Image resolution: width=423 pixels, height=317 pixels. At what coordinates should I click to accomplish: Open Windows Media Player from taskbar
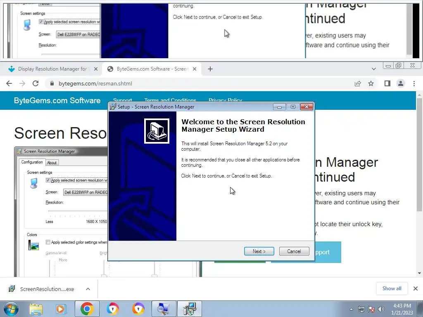(x=61, y=309)
